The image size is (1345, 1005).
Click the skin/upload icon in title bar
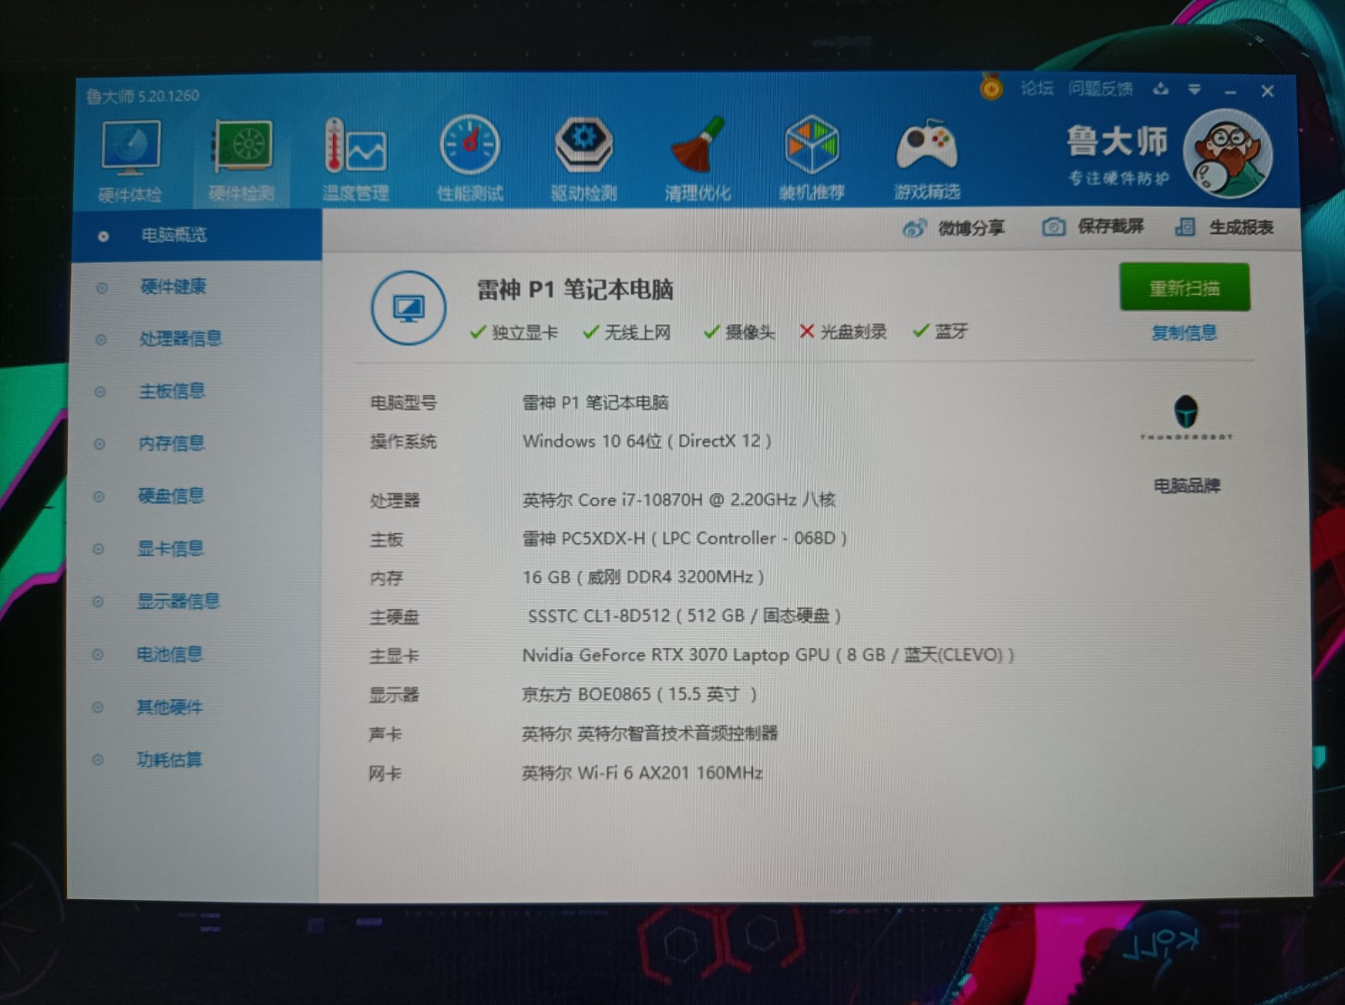[1161, 89]
